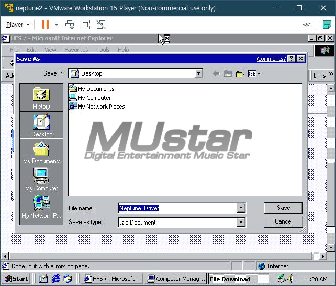Click the Save button
336x286 pixels.
point(283,208)
